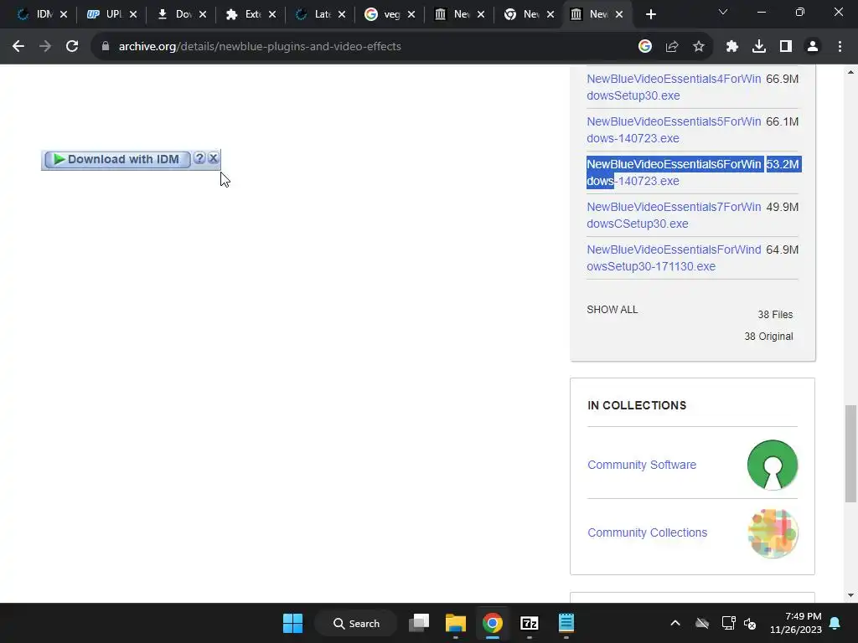Close the IDM tab
The height and width of the screenshot is (643, 858).
pyautogui.click(x=64, y=15)
